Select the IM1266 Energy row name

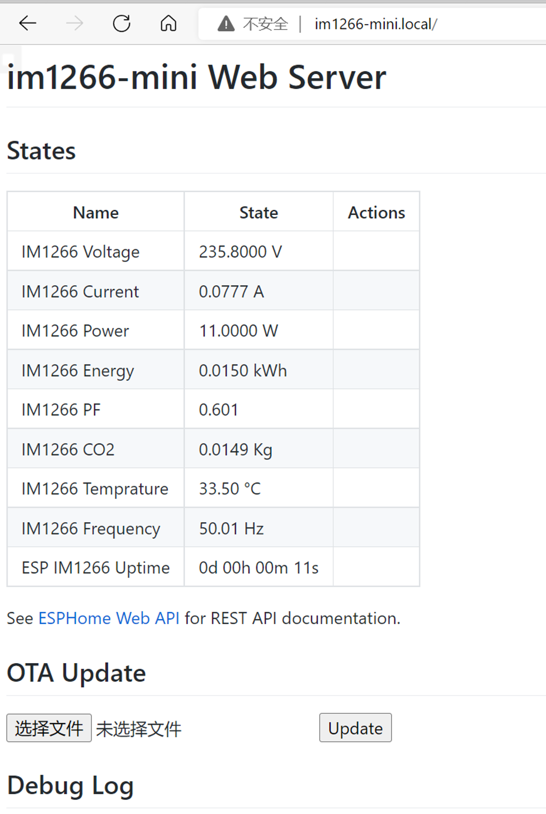pos(78,371)
